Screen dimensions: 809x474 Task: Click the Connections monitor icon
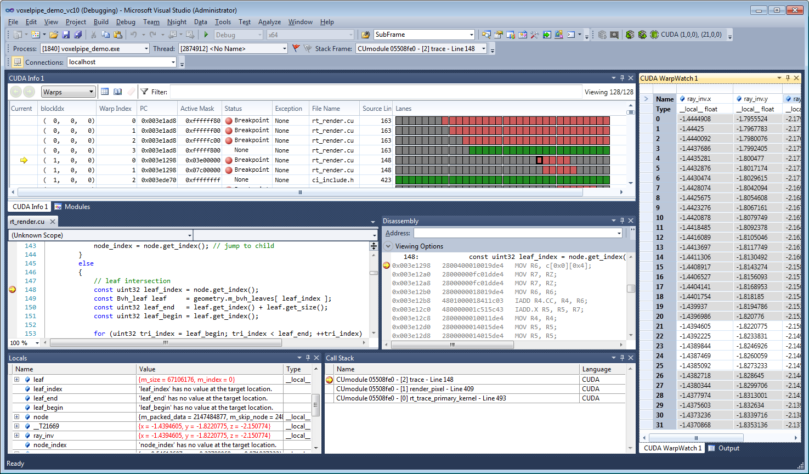pos(18,62)
